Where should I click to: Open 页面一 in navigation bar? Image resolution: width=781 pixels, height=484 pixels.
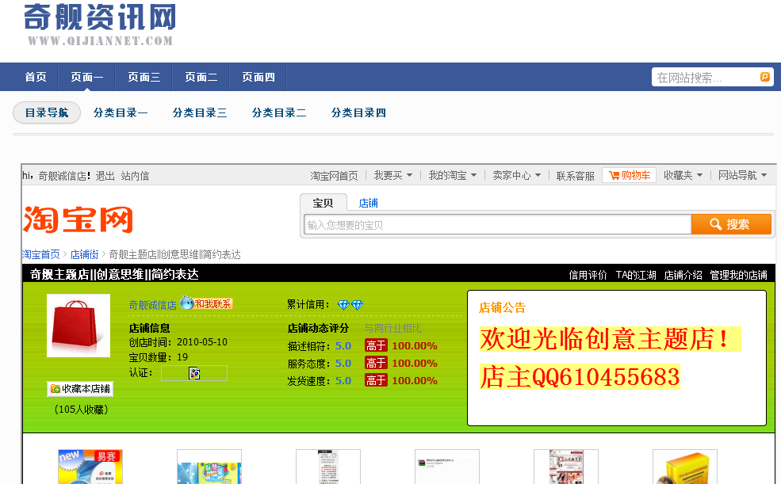click(86, 77)
